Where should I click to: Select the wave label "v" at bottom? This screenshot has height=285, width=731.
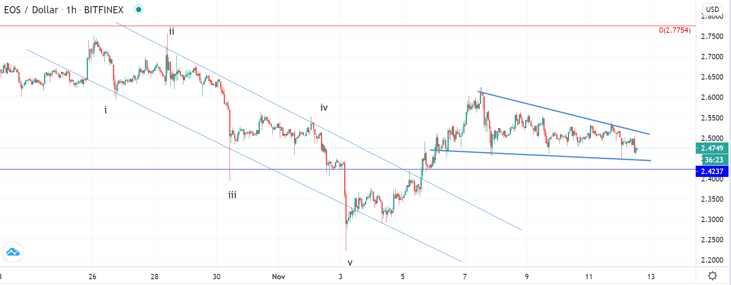point(350,263)
